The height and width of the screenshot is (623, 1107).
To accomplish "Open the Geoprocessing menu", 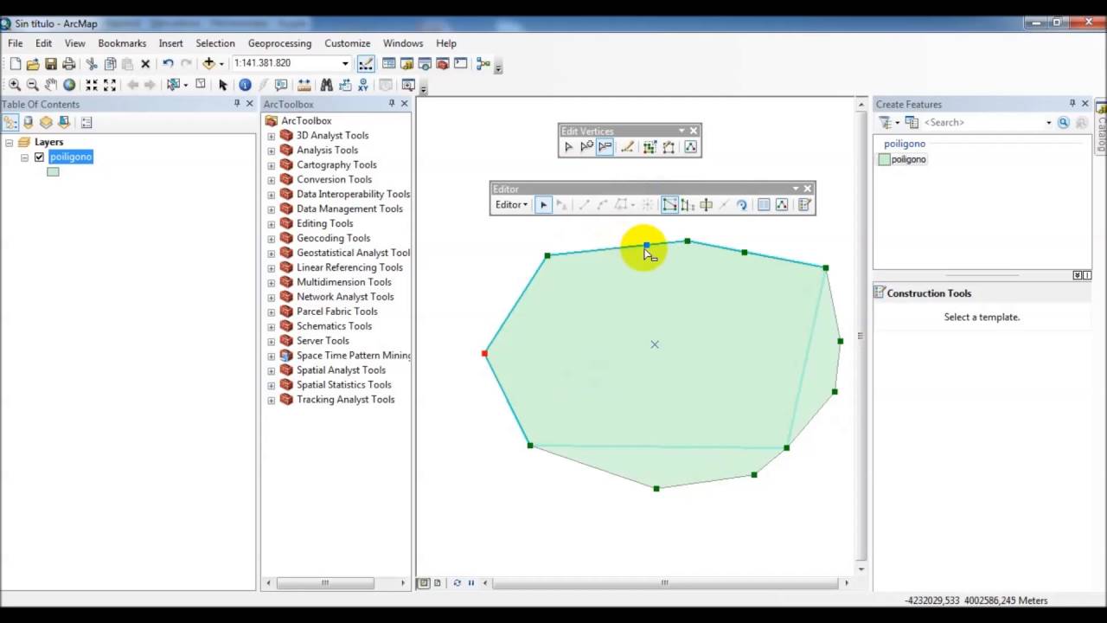I will pos(279,43).
